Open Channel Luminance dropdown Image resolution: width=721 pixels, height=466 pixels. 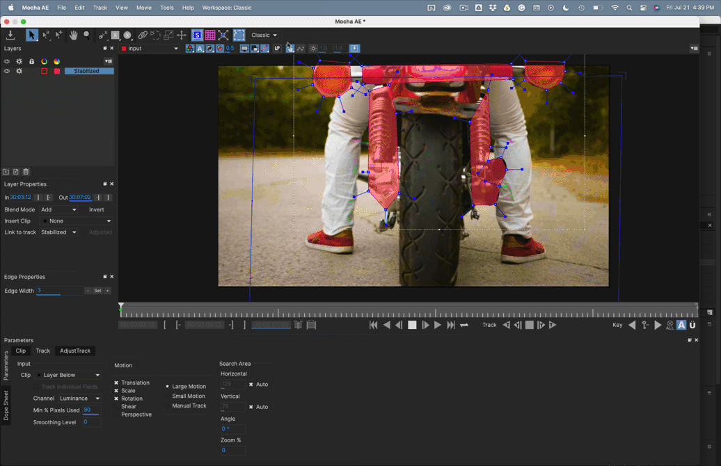pyautogui.click(x=79, y=399)
